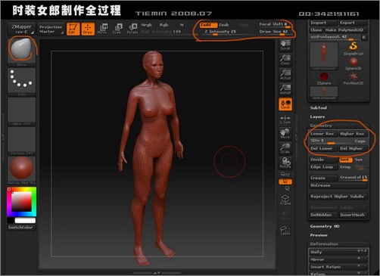Viewport: 380px width, 276px height.
Task: Open the ZMapper rev-E plugin
Action: coord(21,29)
